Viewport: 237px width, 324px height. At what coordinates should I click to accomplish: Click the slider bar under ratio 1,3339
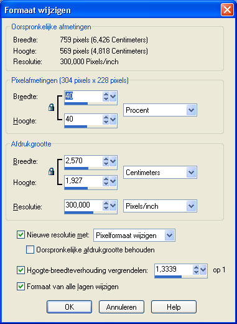coord(168,277)
